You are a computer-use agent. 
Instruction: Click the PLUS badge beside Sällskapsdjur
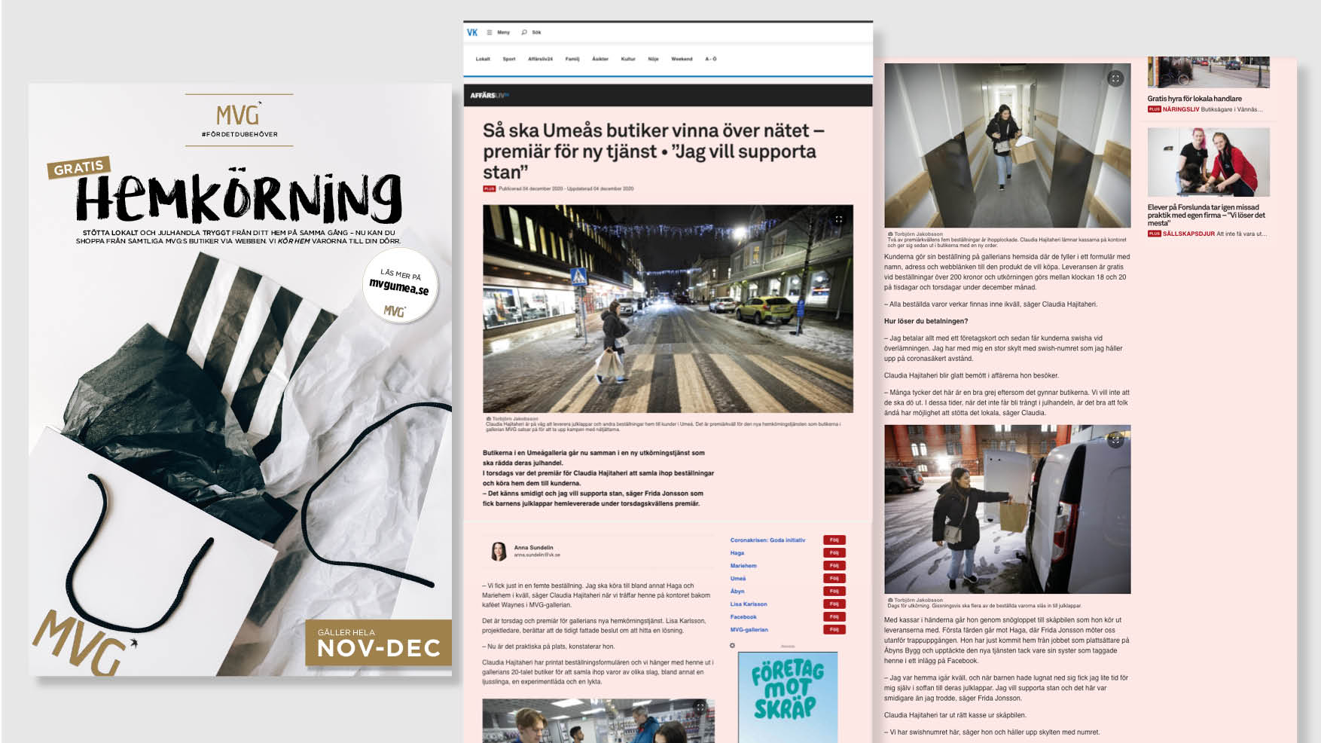click(x=1154, y=234)
